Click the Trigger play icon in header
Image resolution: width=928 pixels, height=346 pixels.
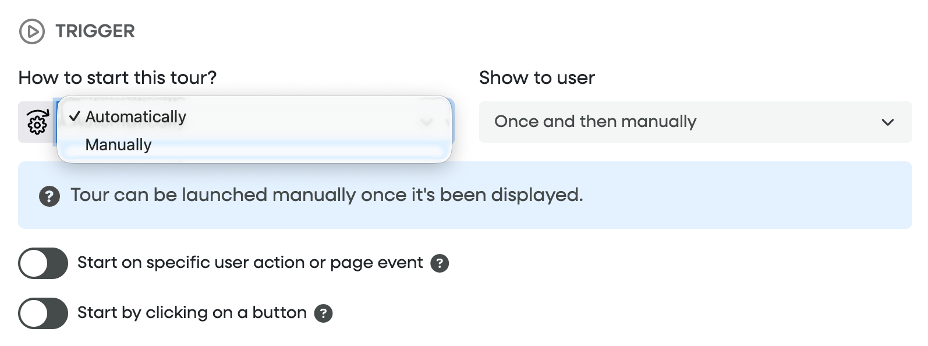(32, 31)
